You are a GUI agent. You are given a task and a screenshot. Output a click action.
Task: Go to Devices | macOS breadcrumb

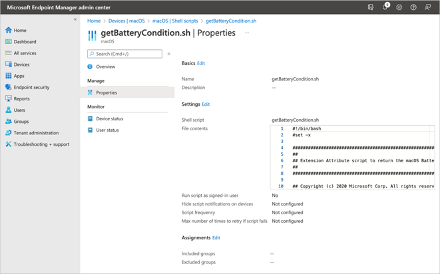coord(126,21)
